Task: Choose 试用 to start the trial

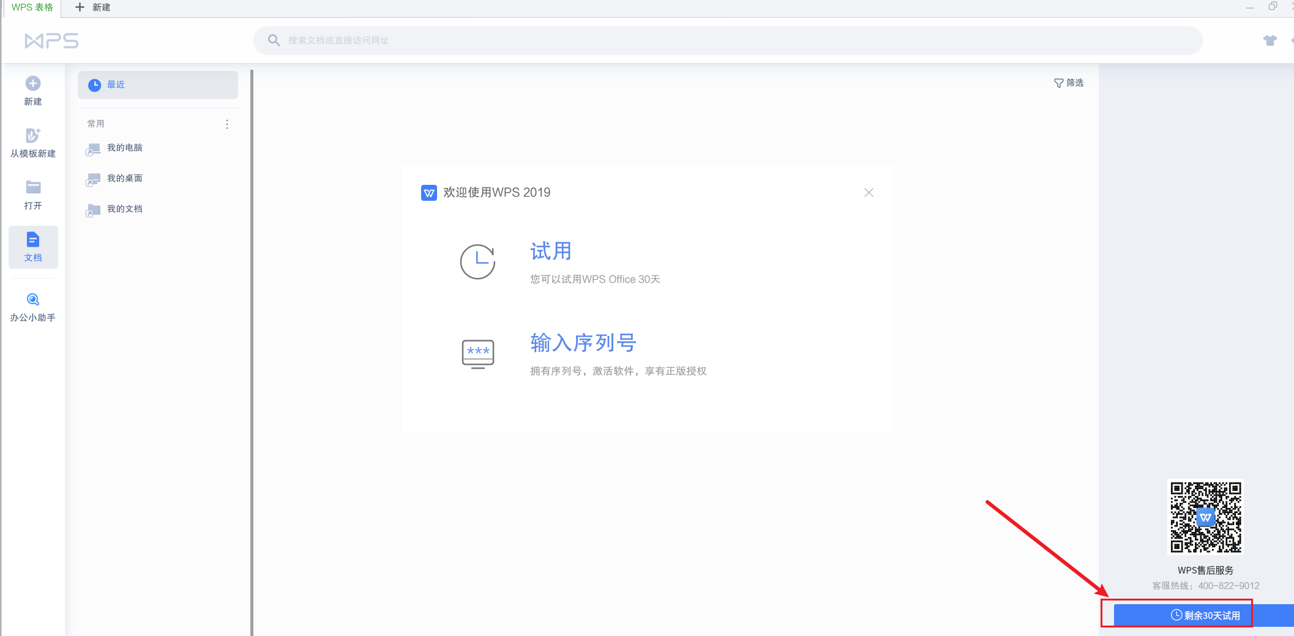Action: pos(551,251)
